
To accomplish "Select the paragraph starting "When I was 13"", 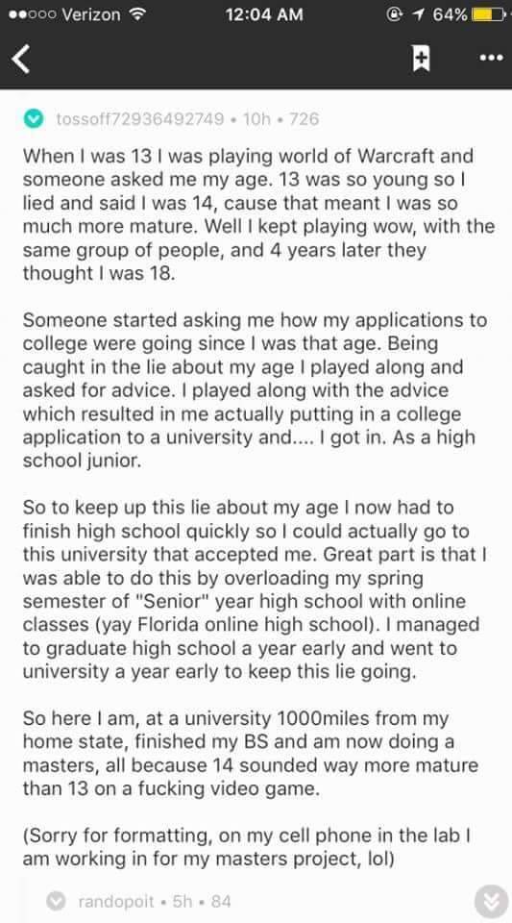I will pos(258,214).
